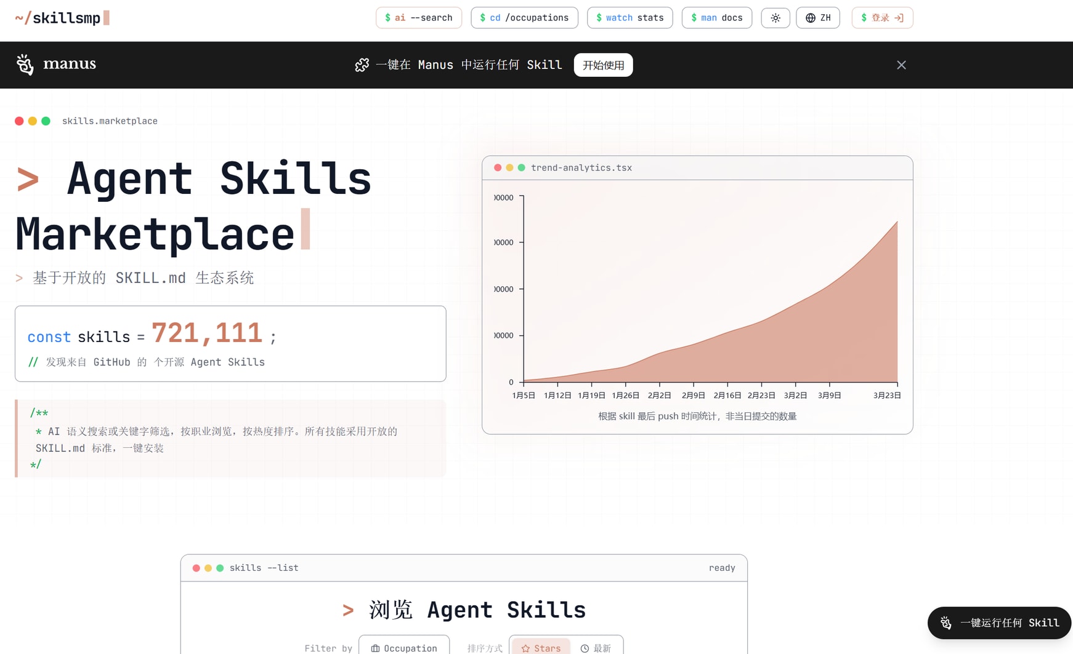Sort skills by Stars
The image size is (1073, 654).
point(540,647)
